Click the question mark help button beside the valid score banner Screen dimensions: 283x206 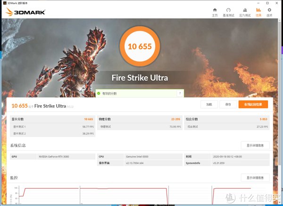[x=180, y=93]
